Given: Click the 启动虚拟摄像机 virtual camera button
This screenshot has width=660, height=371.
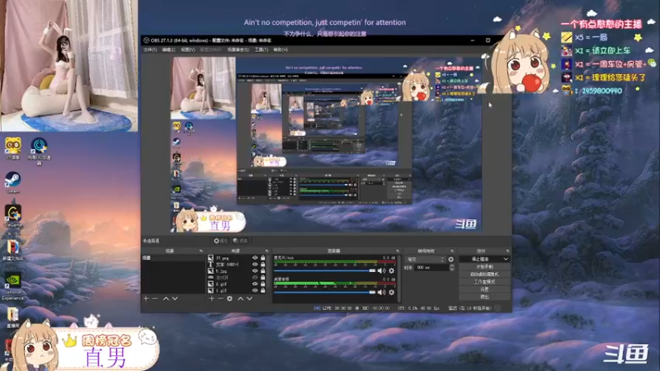Looking at the screenshot, I should [484, 275].
